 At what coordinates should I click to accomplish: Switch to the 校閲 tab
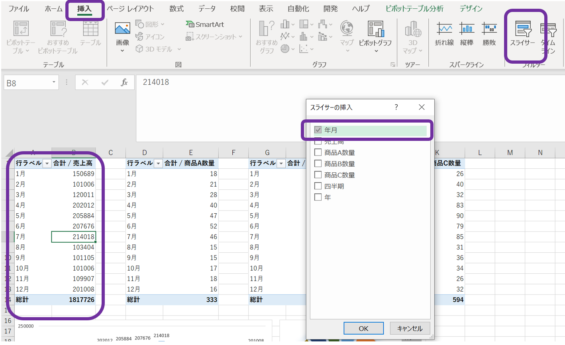coord(237,8)
